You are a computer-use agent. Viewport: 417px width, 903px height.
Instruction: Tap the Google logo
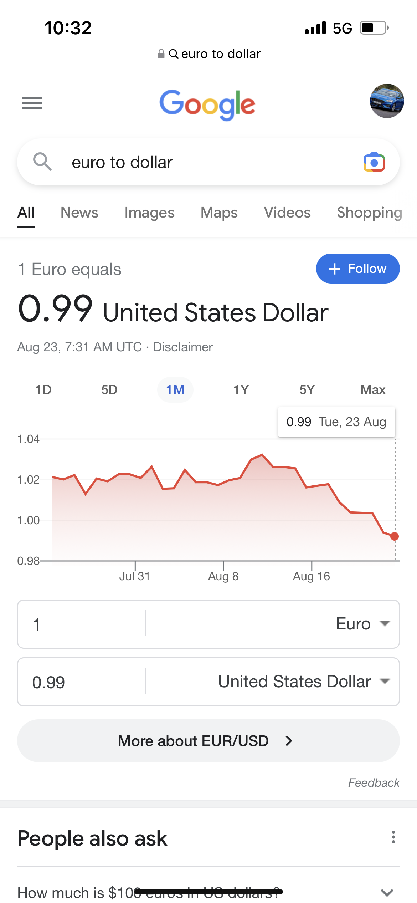[x=207, y=104]
